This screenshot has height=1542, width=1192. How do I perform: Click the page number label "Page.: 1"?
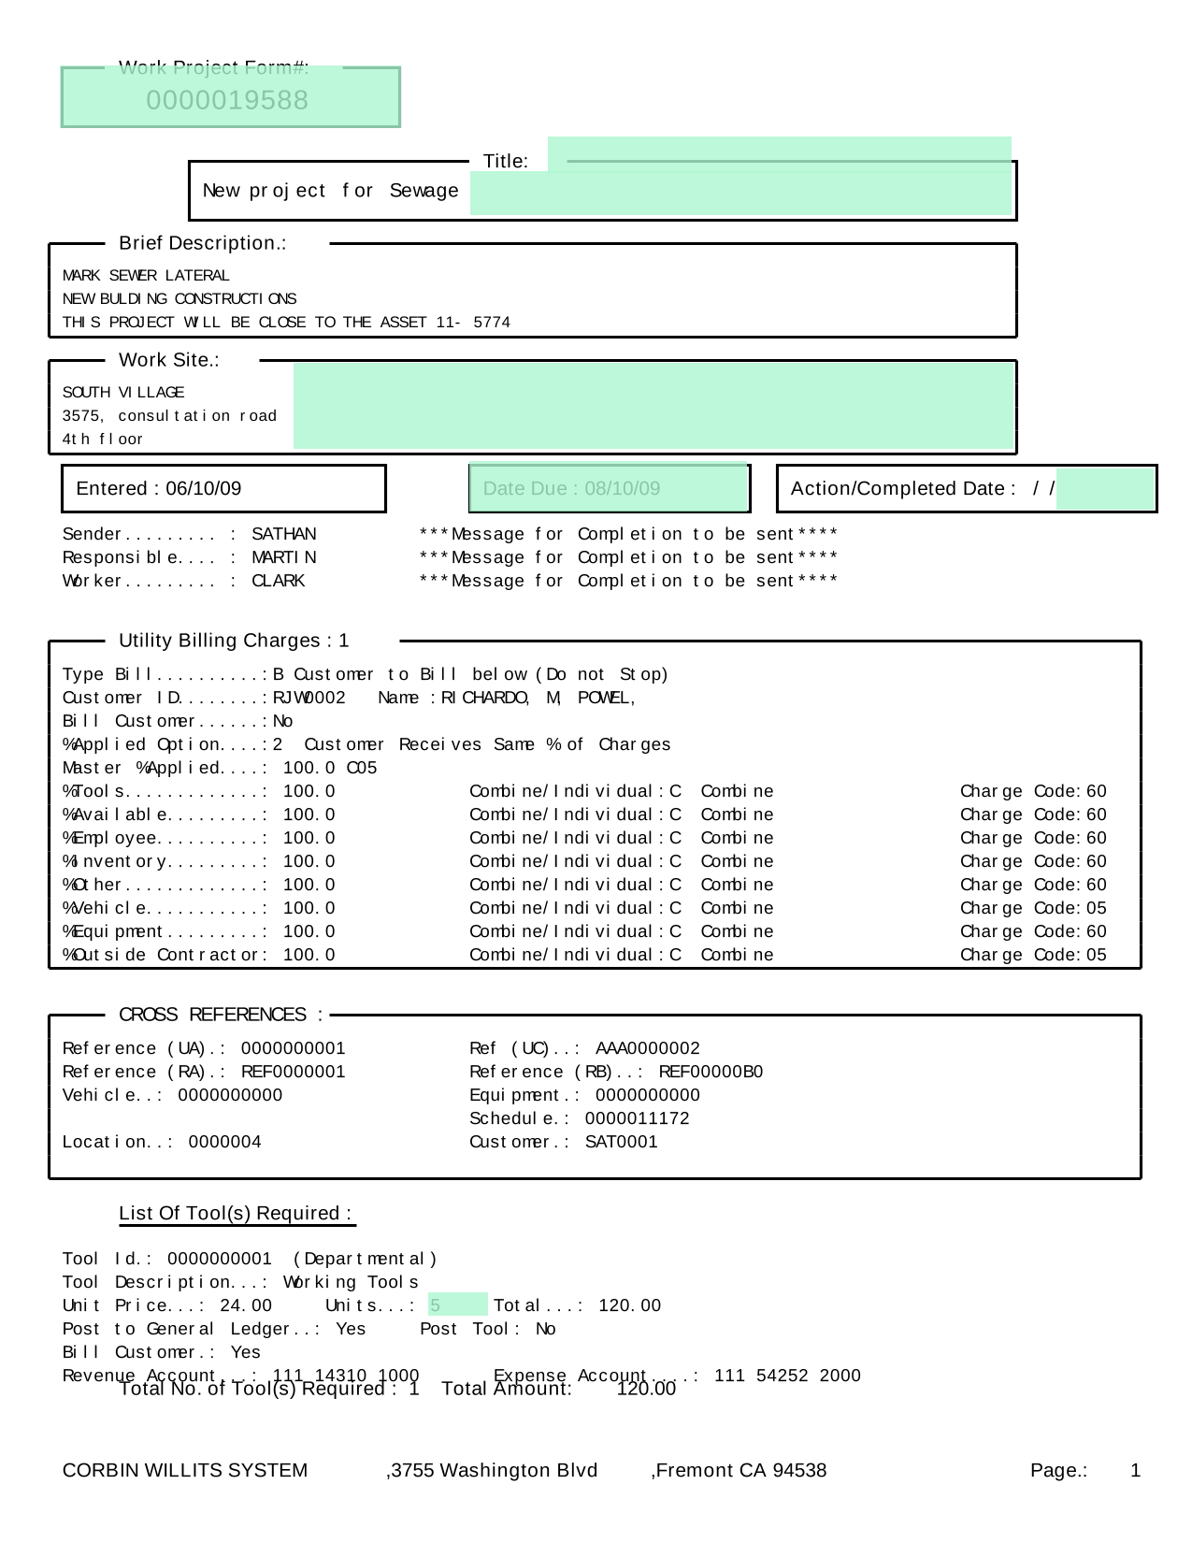[x=1085, y=1471]
